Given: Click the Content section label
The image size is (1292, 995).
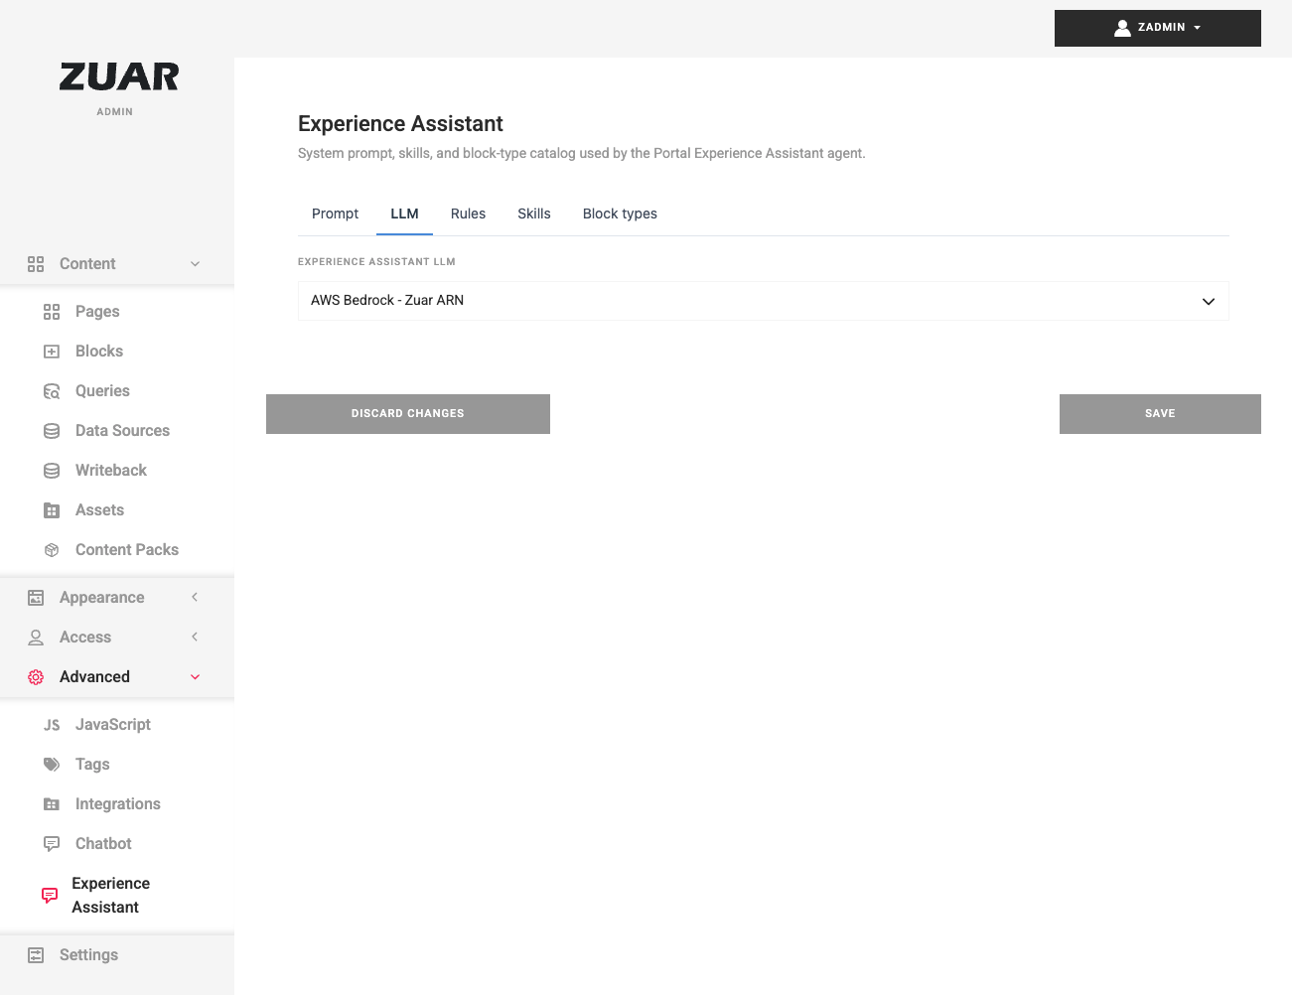Looking at the screenshot, I should click(x=87, y=264).
